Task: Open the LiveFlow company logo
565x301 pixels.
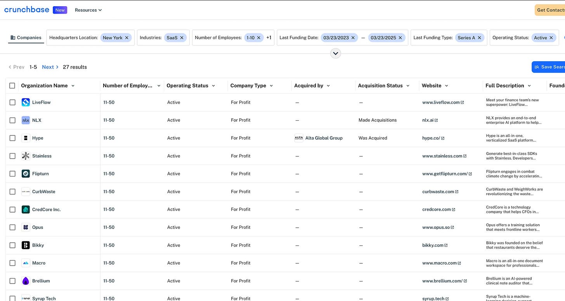Action: [x=26, y=102]
